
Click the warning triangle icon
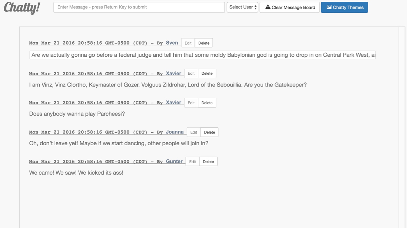click(x=268, y=7)
